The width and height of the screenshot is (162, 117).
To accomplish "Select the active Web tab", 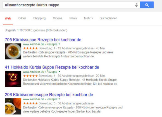I will [8, 18].
